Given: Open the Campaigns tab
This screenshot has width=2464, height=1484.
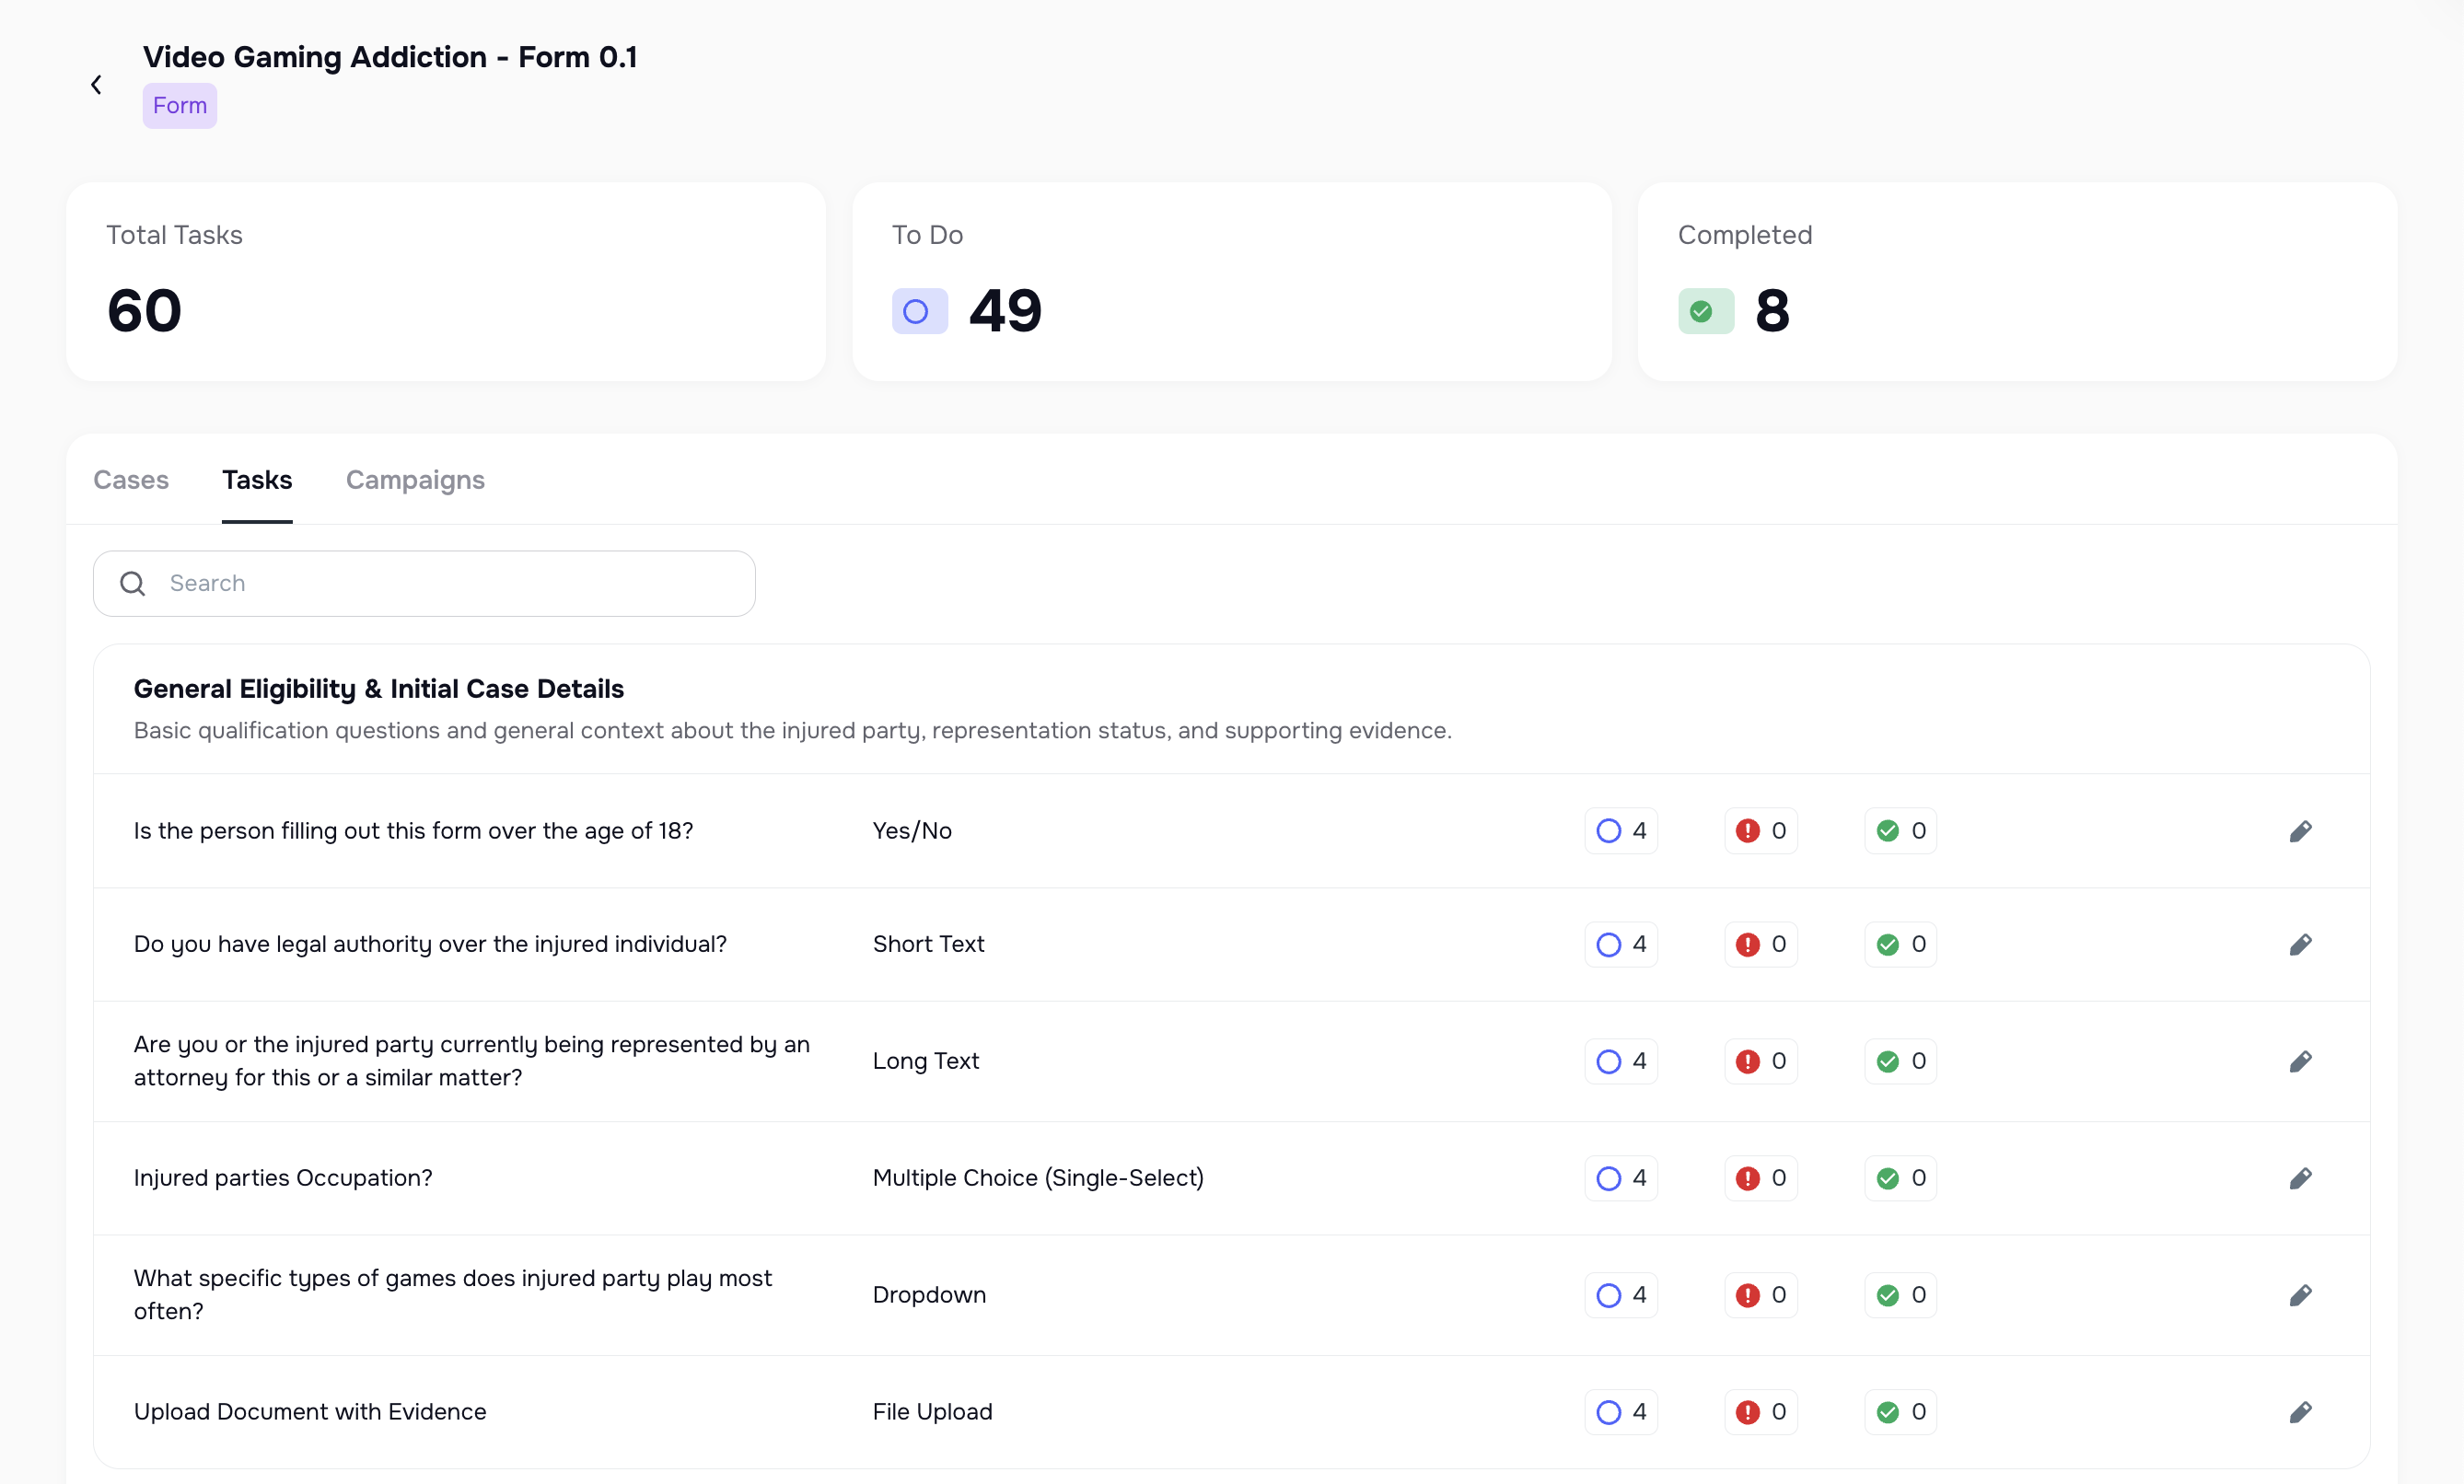Looking at the screenshot, I should (x=415, y=480).
